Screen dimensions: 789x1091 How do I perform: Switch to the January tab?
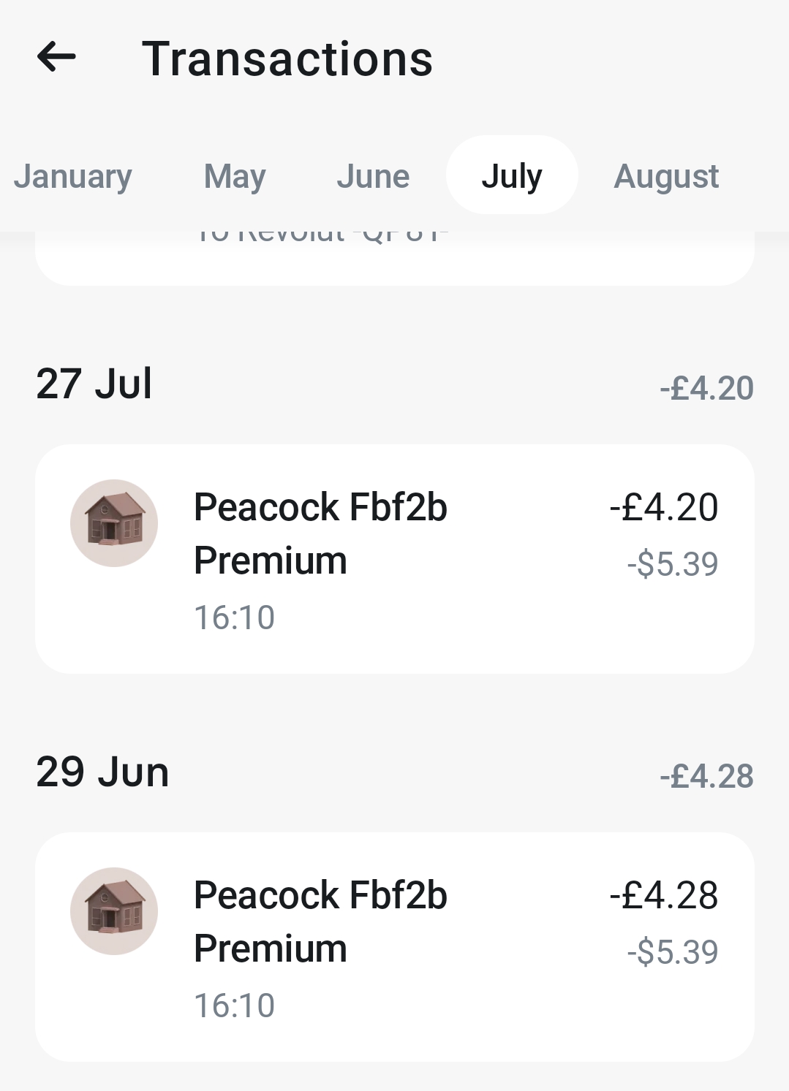(72, 176)
